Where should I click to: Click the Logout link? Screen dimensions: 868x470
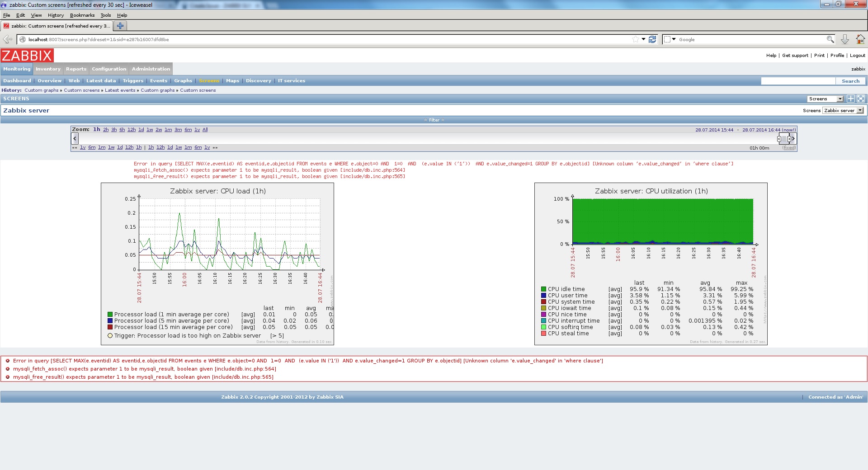tap(857, 56)
